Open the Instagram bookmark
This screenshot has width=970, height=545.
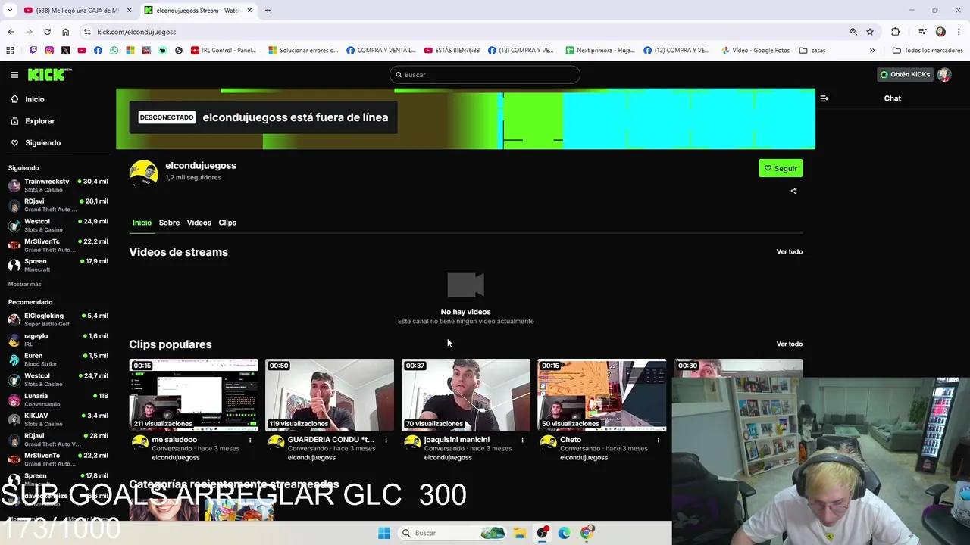tap(49, 50)
